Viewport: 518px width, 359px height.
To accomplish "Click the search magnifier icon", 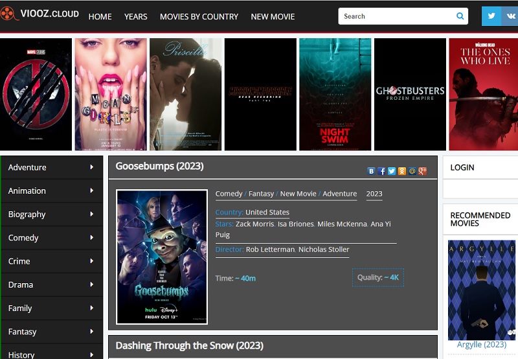I will coord(460,16).
